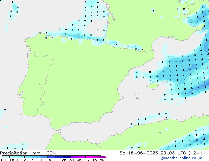209x161 pixels.
Task: Click the 0.5–1 mm legend color swatch
Action: [x=13, y=157]
